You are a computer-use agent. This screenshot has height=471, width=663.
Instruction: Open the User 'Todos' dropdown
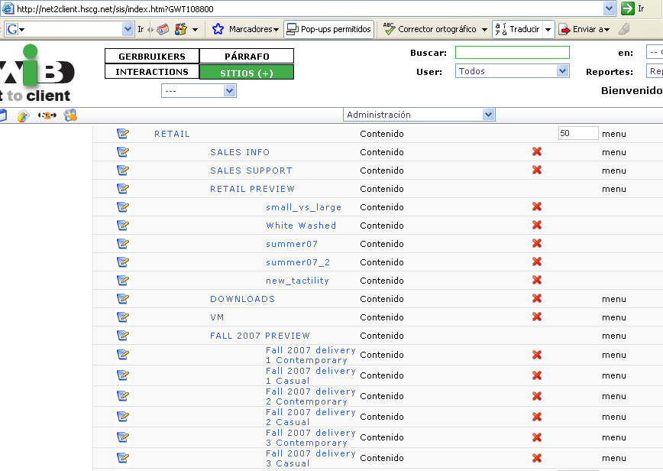tap(513, 71)
